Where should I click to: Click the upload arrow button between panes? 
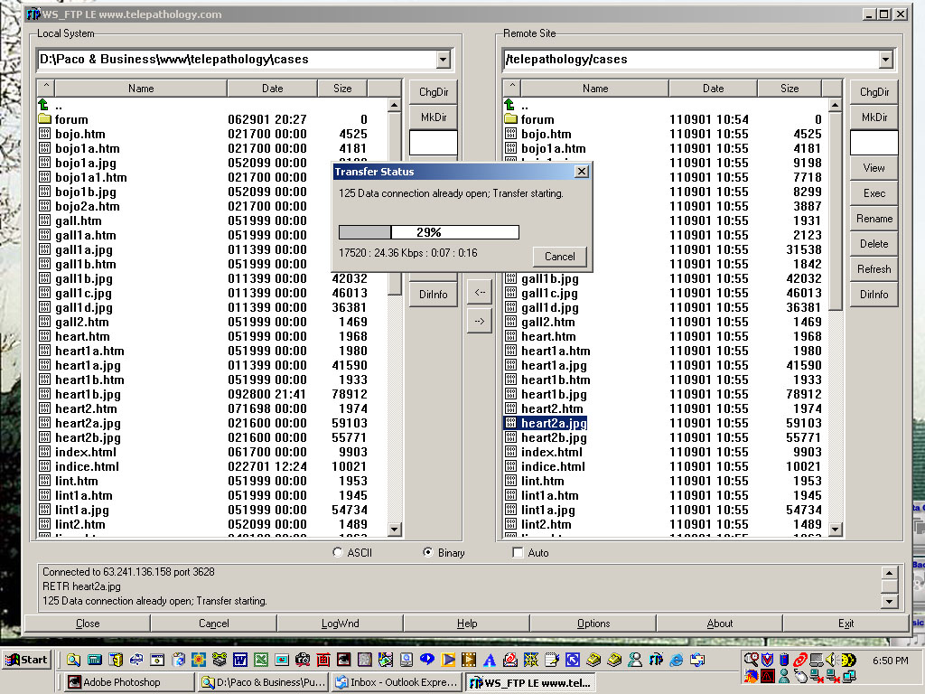(479, 320)
